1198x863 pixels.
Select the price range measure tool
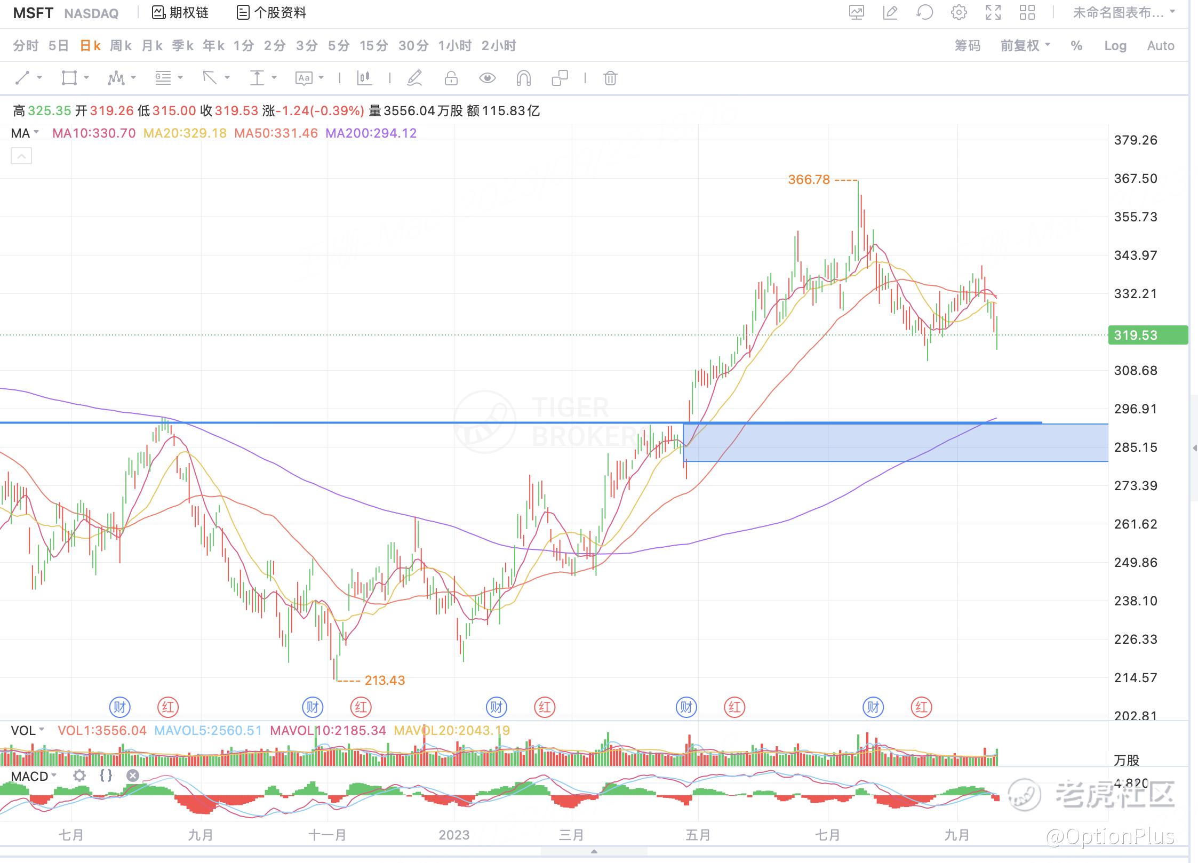coord(257,78)
